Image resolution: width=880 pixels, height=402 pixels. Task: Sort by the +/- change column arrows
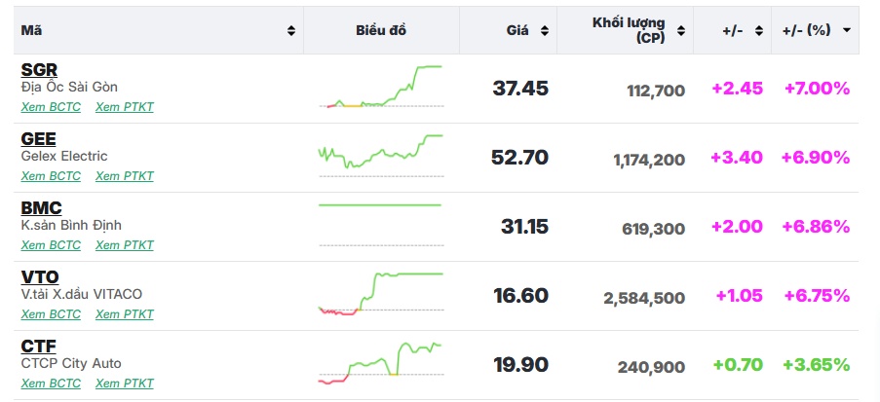(x=758, y=31)
